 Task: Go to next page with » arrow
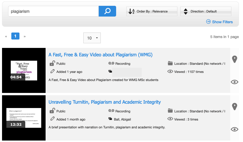(x=25, y=37)
